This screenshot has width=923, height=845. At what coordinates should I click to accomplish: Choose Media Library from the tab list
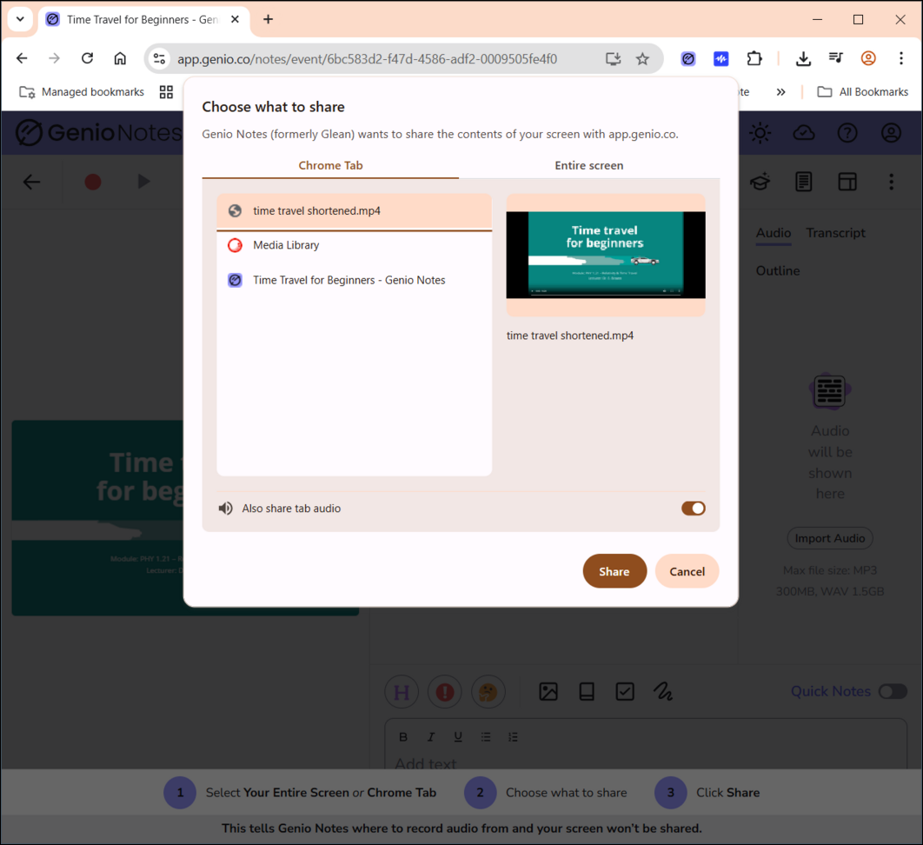coord(354,245)
